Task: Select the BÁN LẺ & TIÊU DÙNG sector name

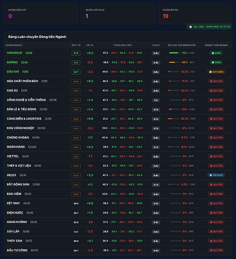Action: tap(22, 109)
